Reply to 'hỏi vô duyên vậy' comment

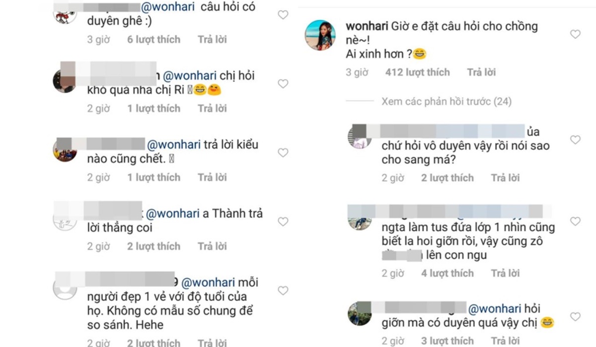pos(505,177)
